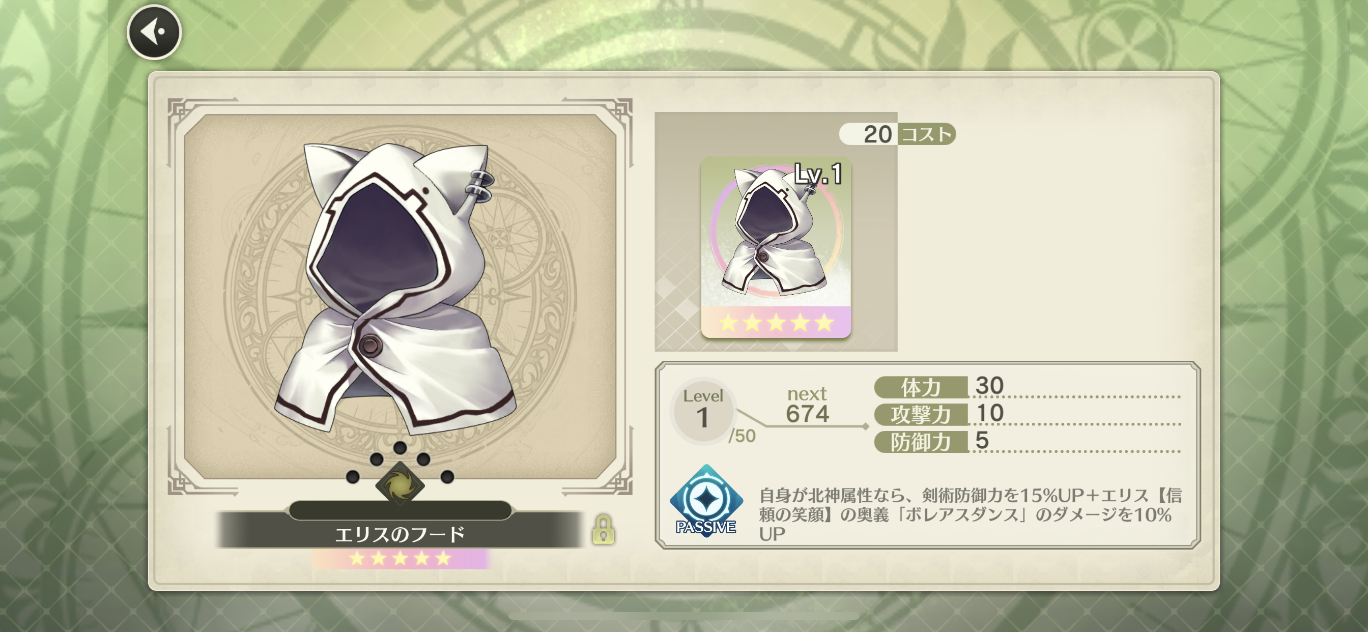This screenshot has height=632, width=1368.
Task: Tap the top-center dot above the emblem
Action: [x=400, y=448]
